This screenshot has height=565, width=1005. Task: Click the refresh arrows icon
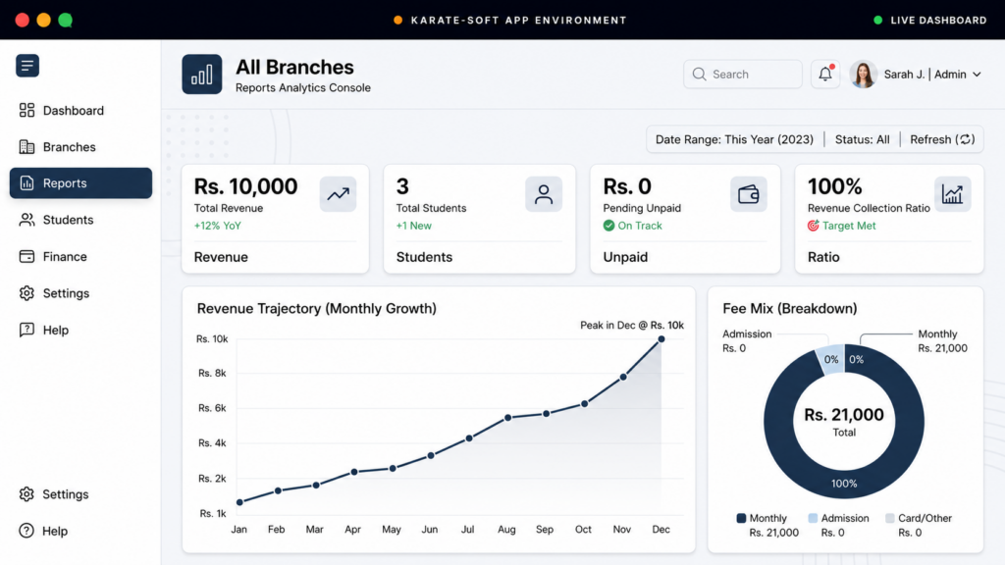tap(967, 139)
